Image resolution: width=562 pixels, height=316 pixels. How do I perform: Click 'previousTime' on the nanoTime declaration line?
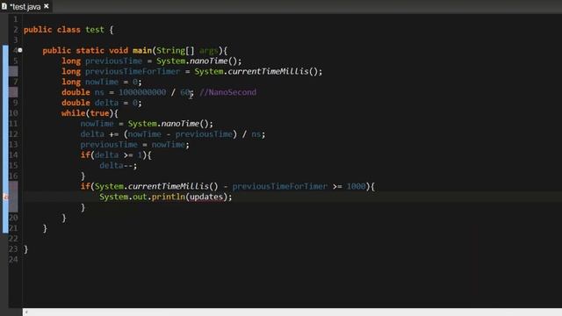point(113,61)
